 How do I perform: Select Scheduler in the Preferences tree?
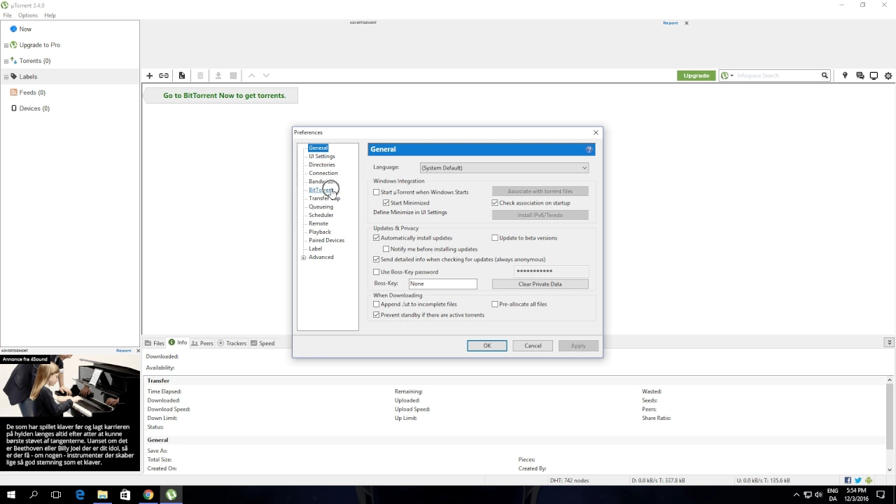coord(321,215)
